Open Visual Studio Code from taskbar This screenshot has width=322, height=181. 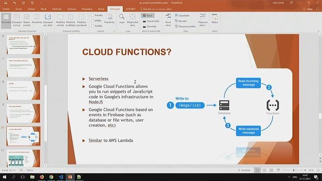click(60, 177)
